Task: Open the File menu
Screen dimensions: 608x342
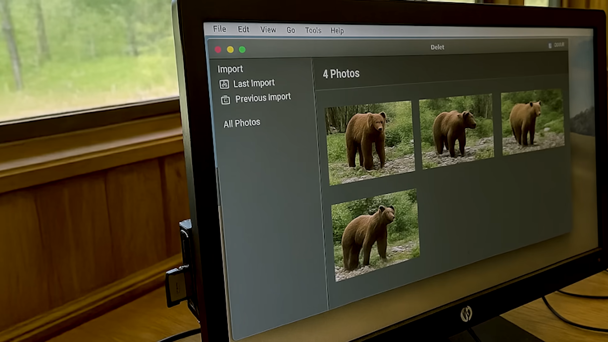Action: [x=219, y=29]
